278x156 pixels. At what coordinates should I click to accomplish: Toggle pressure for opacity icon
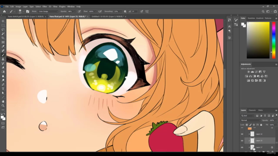(79, 12)
